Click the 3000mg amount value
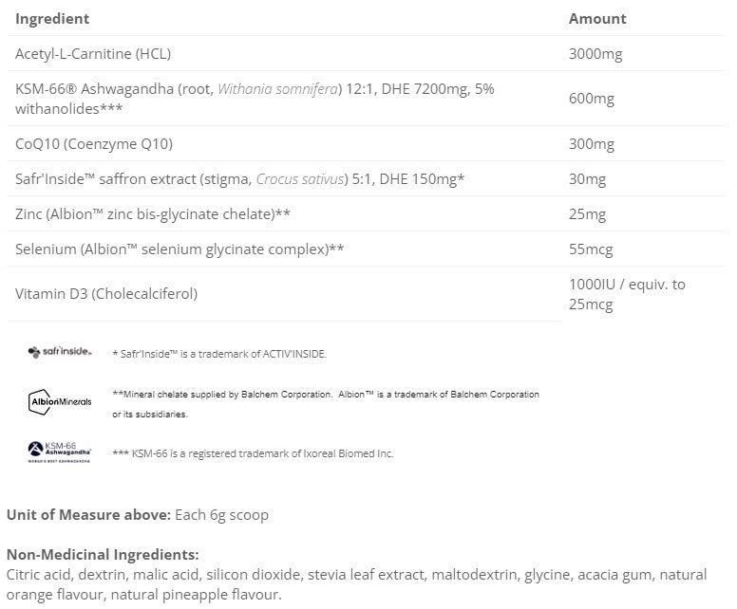Screen dimensions: 737x609 click(x=595, y=54)
